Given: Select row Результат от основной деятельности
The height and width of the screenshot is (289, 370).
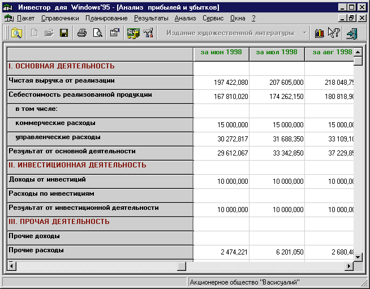Looking at the screenshot, I should click(x=100, y=153).
